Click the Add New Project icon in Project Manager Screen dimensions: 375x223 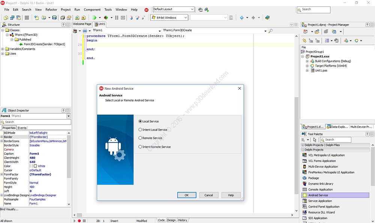305,31
